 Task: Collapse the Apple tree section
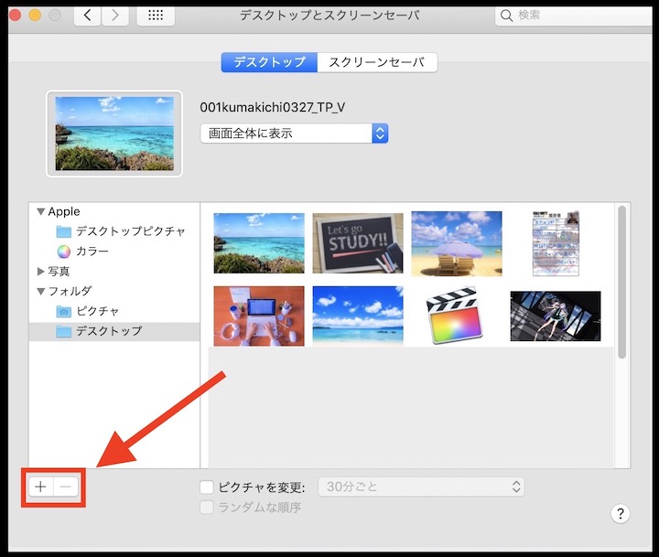(x=41, y=211)
